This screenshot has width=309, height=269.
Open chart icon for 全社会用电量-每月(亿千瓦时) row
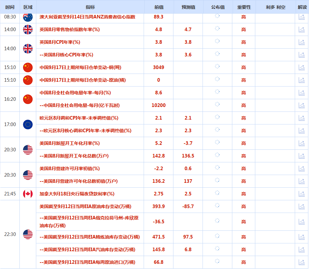[302, 106]
